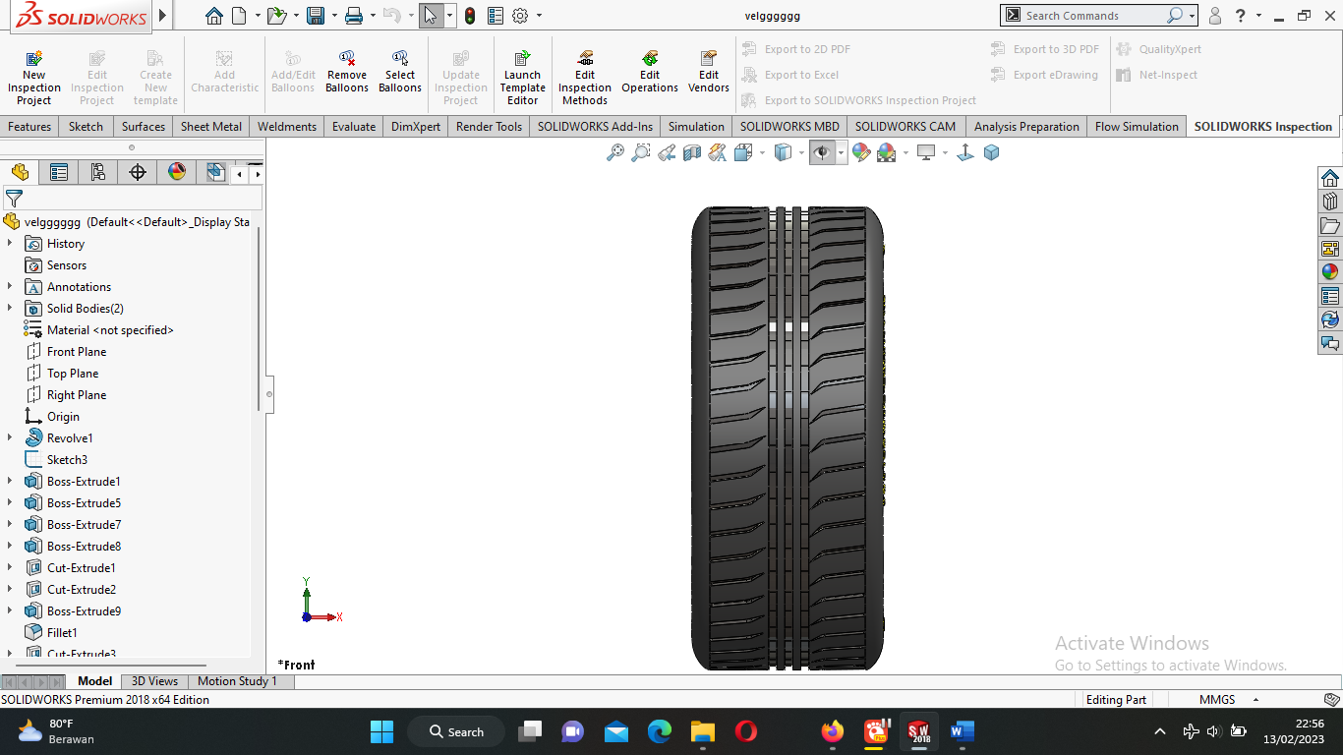This screenshot has width=1343, height=755.
Task: Open SOLIDWORKS Resources home task pane
Action: [x=1330, y=178]
